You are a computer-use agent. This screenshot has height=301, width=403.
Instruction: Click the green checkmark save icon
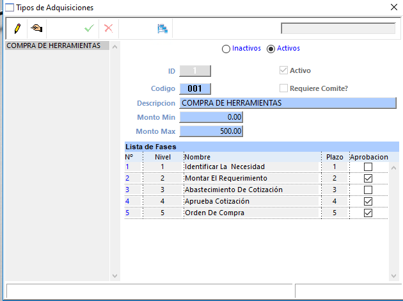(x=89, y=28)
